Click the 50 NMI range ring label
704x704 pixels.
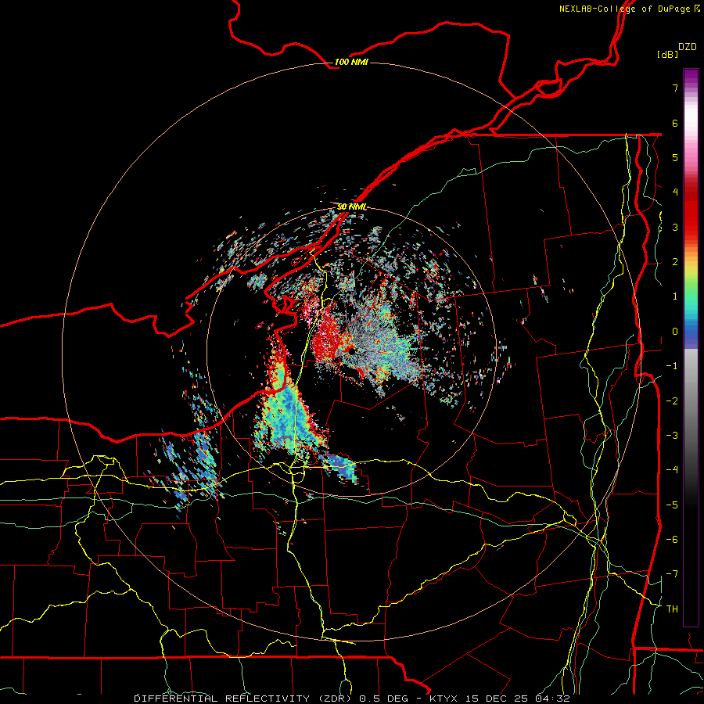pyautogui.click(x=351, y=207)
